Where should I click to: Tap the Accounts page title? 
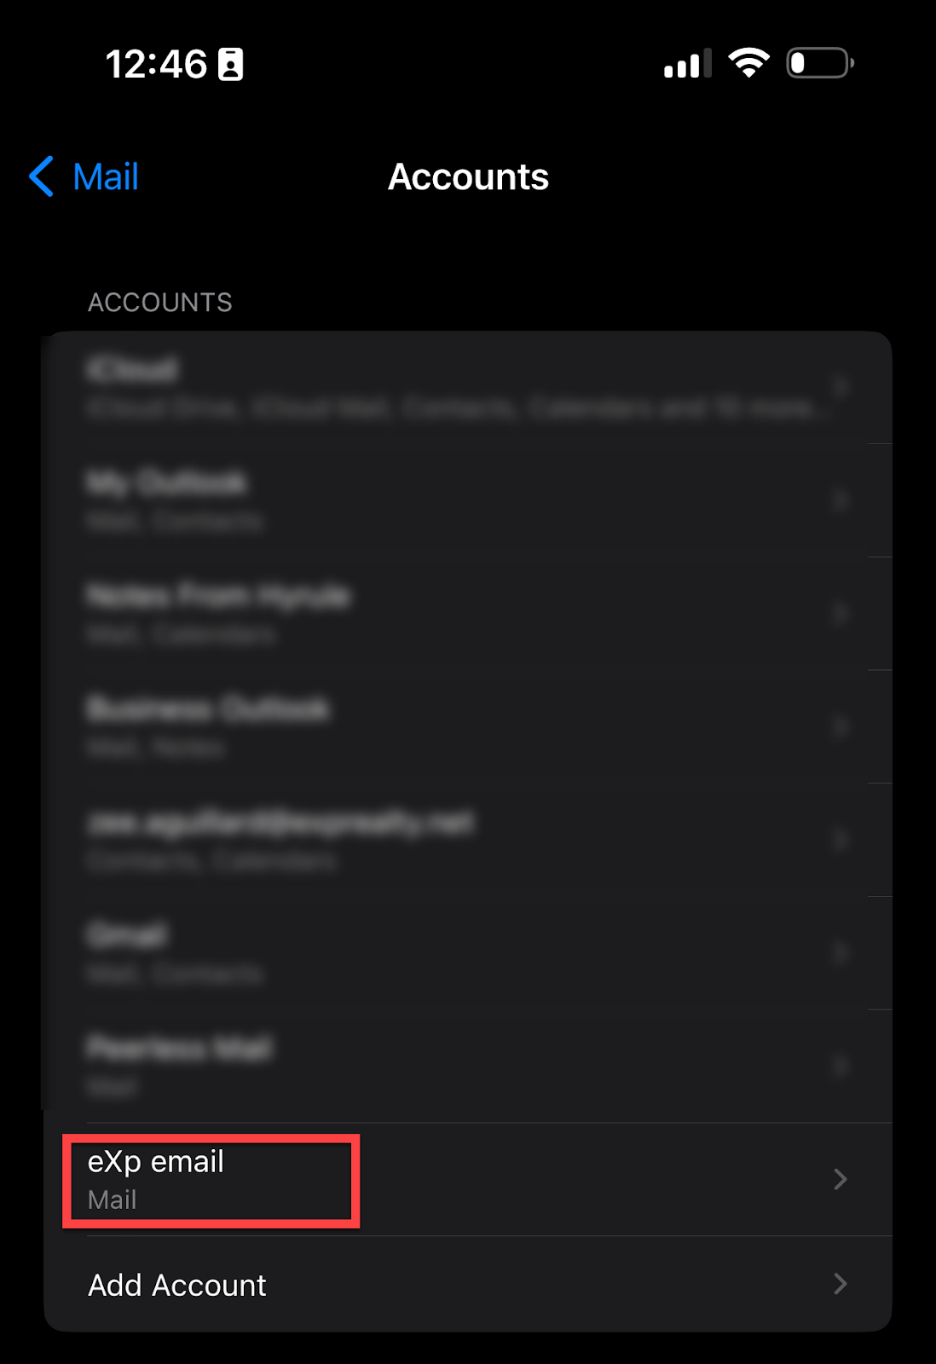(468, 177)
